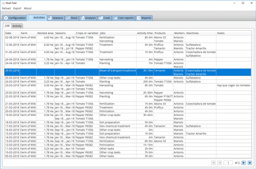Select the row dated 17-03-2018
256x169 pixels.
pyautogui.click(x=128, y=126)
